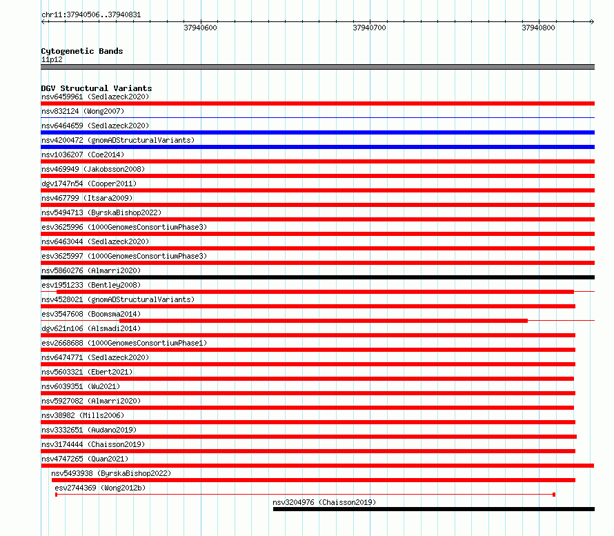Image resolution: width=614 pixels, height=536 pixels.
Task: Click the blue nsv4200472 gnomAD variant bar
Action: coord(317,147)
